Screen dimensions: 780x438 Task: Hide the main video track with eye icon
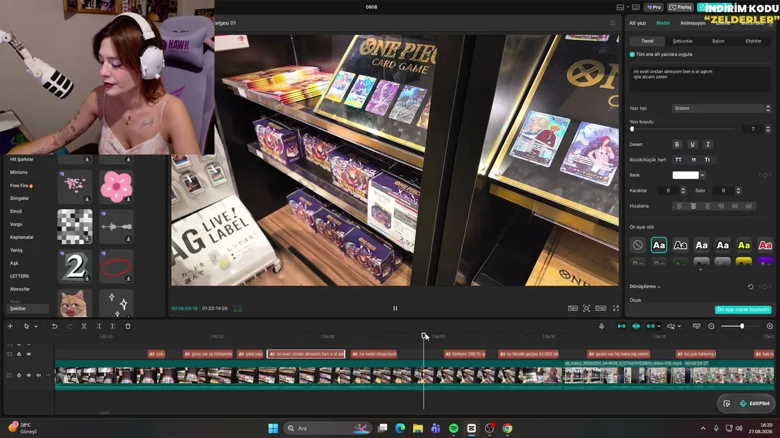click(x=29, y=375)
